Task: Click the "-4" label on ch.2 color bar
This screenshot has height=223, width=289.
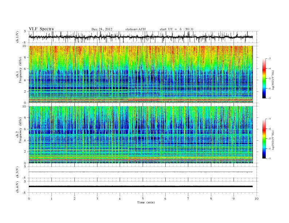Action: point(269,129)
